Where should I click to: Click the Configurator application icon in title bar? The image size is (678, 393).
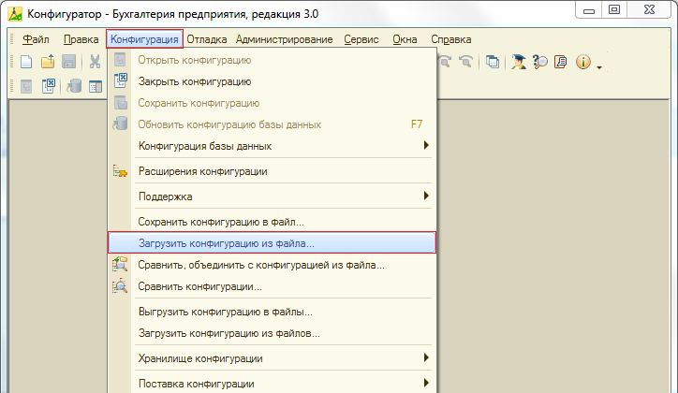(15, 14)
